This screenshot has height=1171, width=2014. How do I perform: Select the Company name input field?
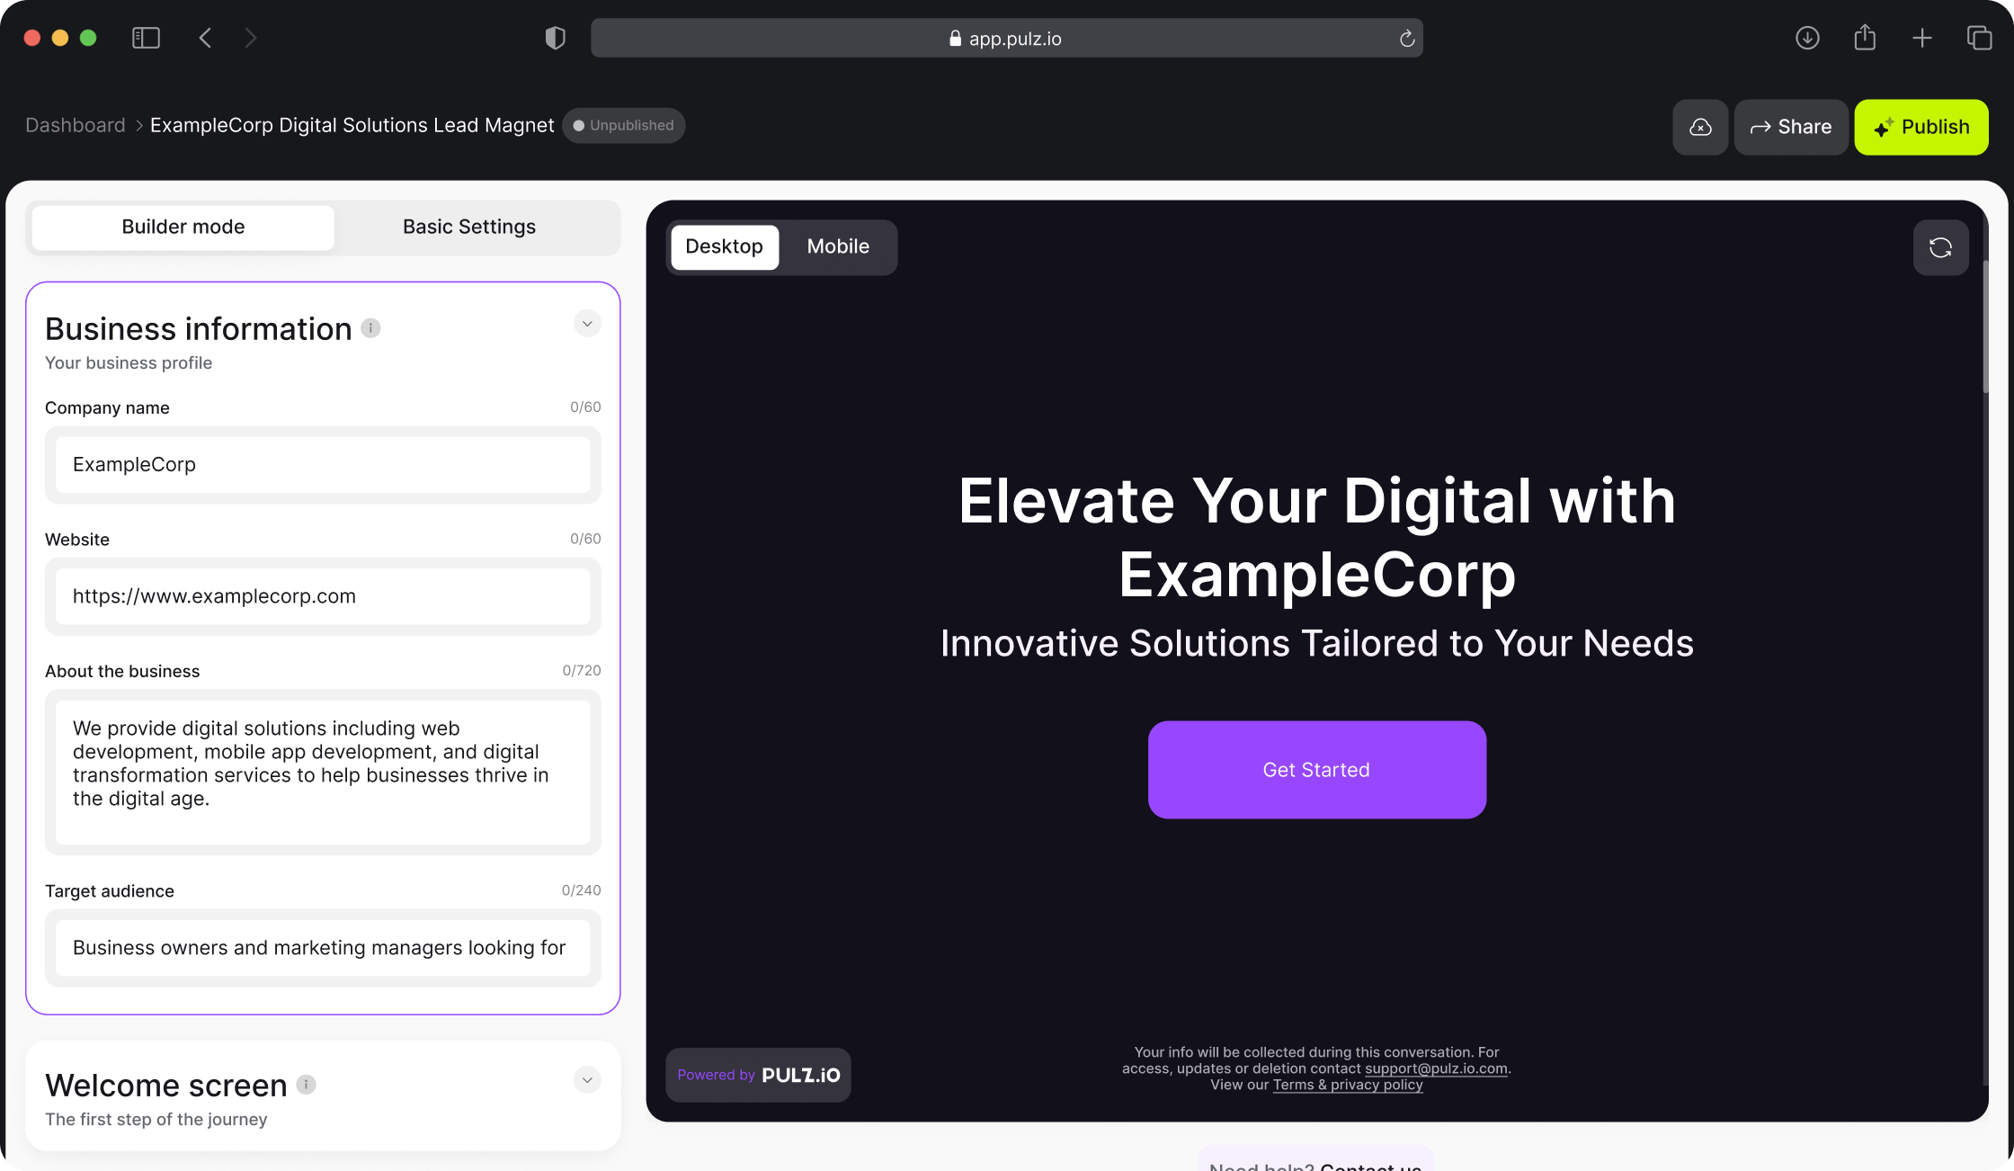[x=323, y=464]
